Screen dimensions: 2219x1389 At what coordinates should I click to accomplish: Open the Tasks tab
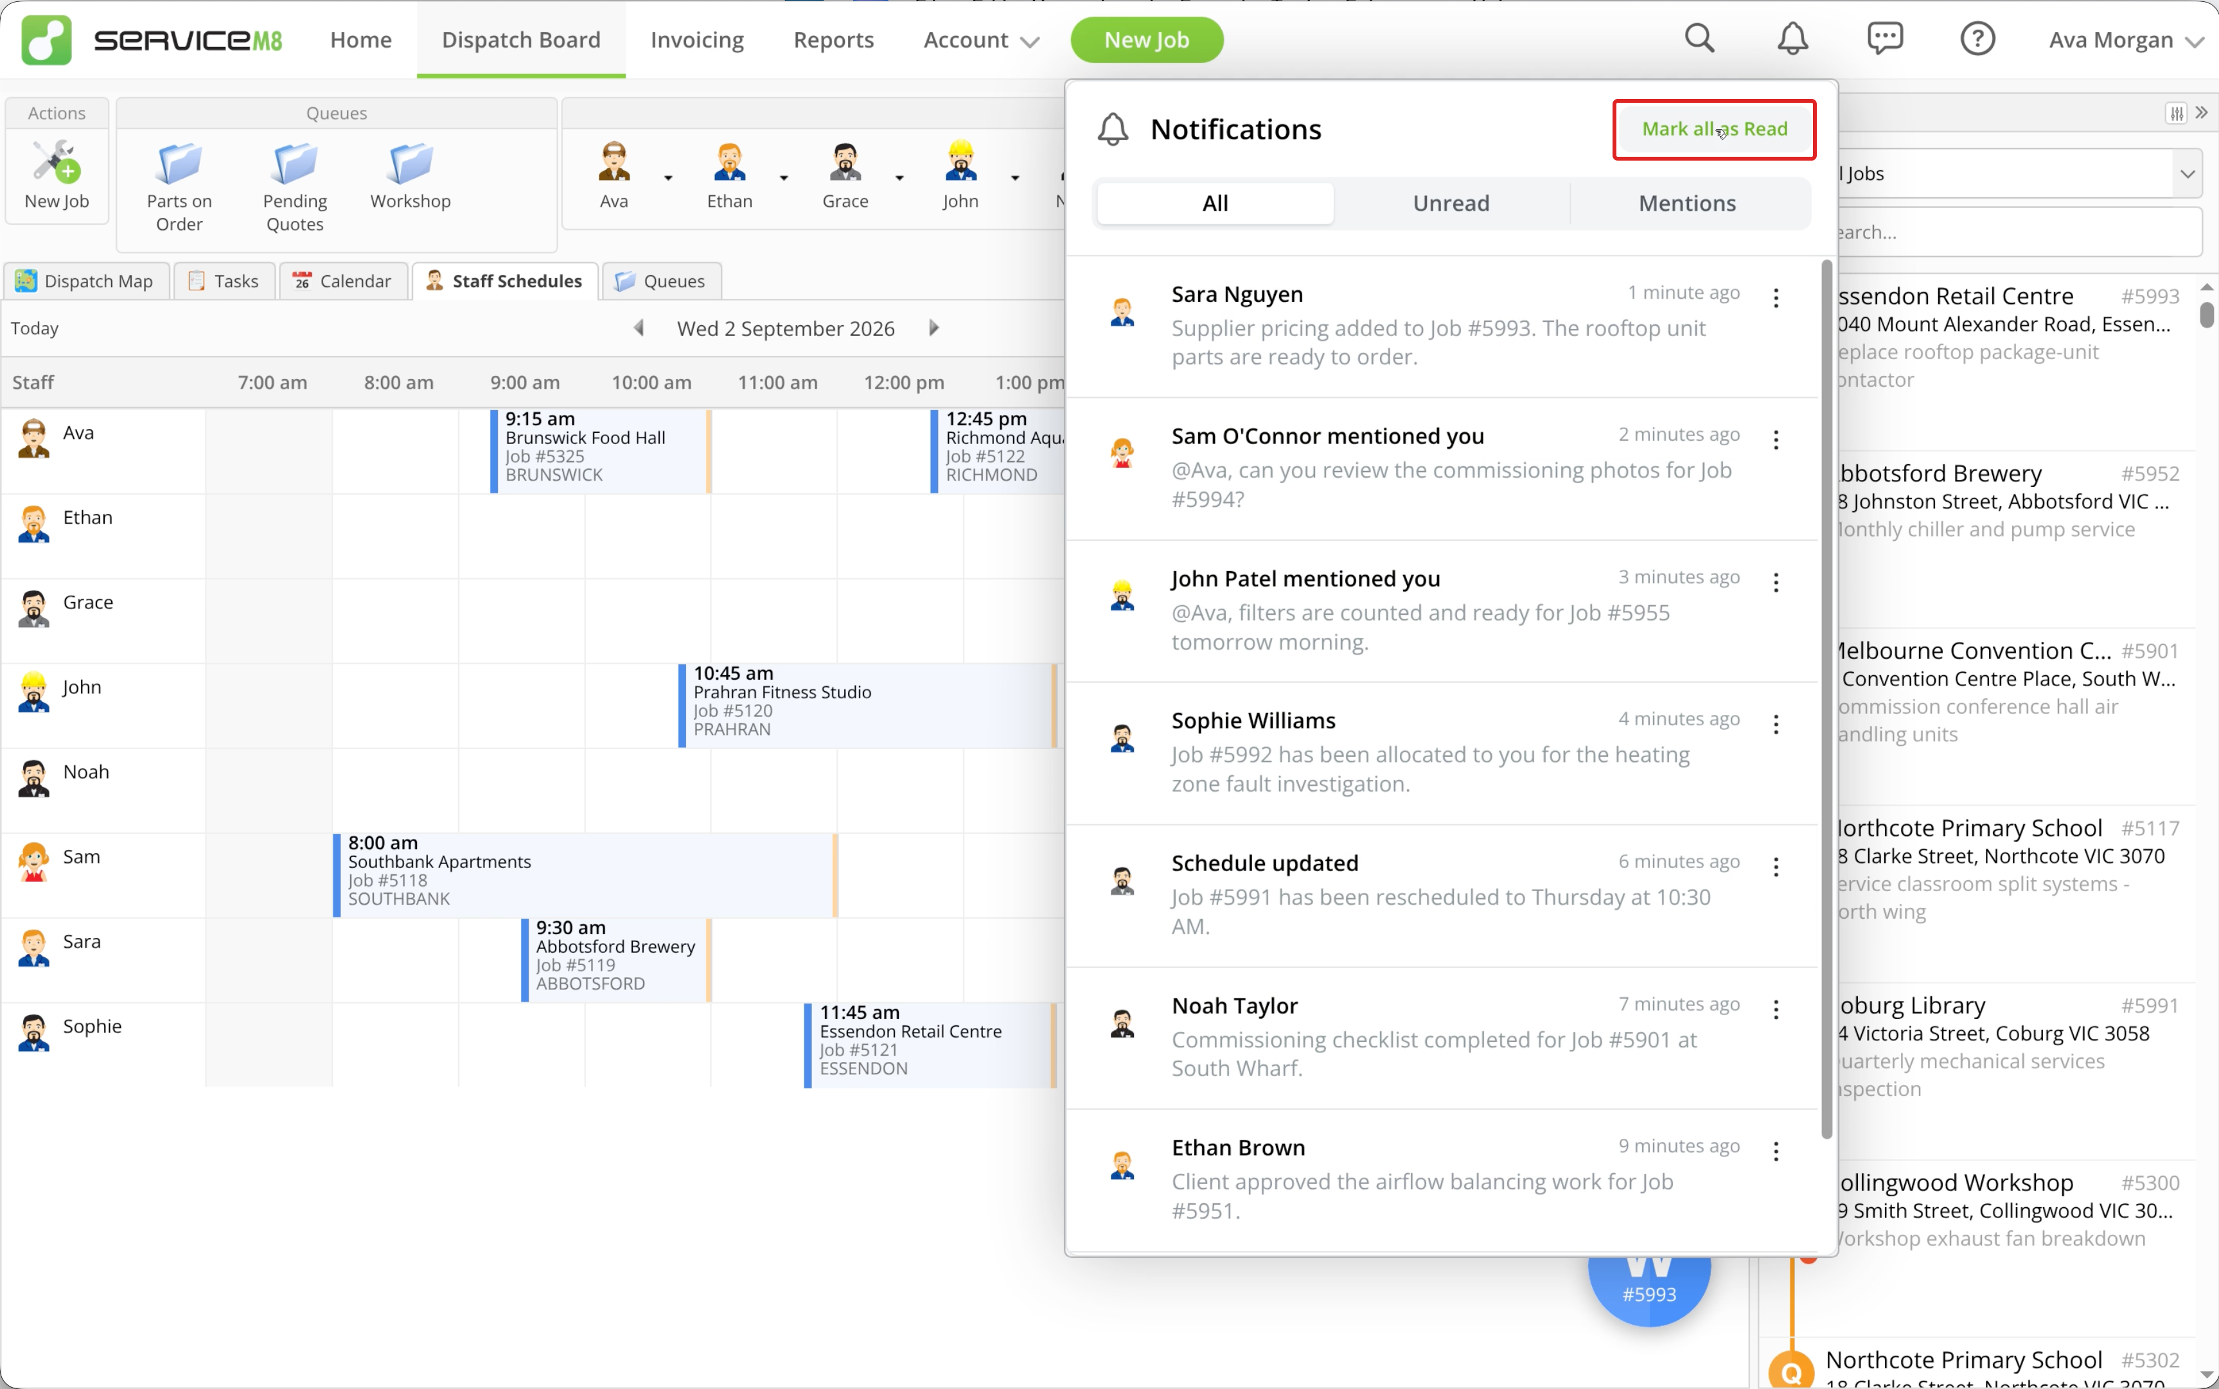point(223,281)
